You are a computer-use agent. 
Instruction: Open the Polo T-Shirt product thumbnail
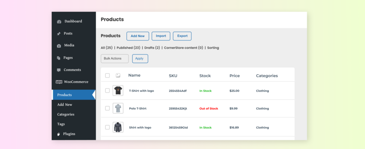118,108
